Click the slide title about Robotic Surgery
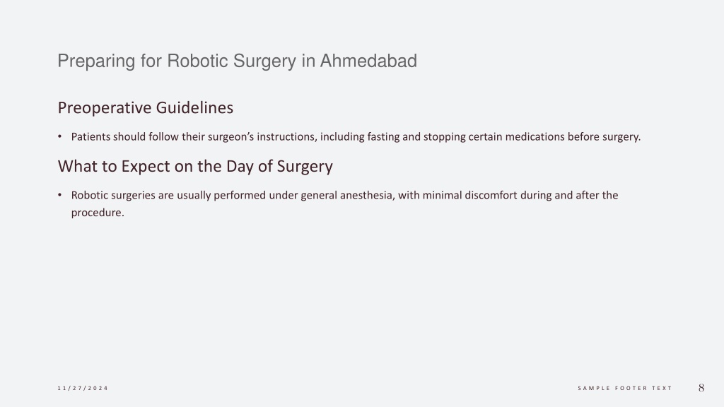The height and width of the screenshot is (407, 724). [237, 61]
